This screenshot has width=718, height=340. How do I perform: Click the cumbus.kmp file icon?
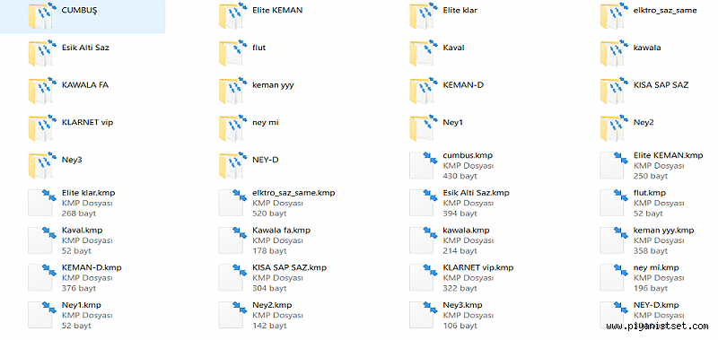[x=422, y=165]
